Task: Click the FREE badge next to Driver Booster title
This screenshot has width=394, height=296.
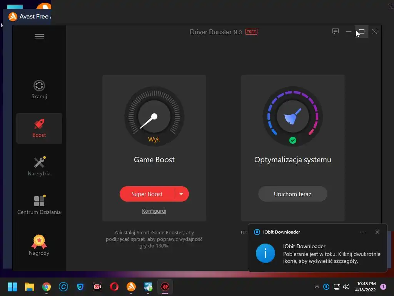Action: pos(251,32)
